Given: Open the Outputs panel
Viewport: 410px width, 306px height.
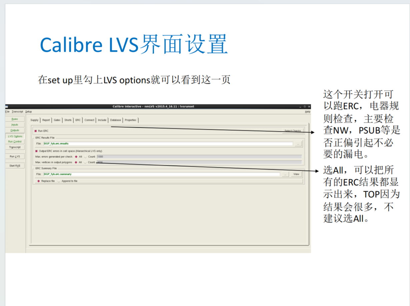Looking at the screenshot, I should pos(15,130).
